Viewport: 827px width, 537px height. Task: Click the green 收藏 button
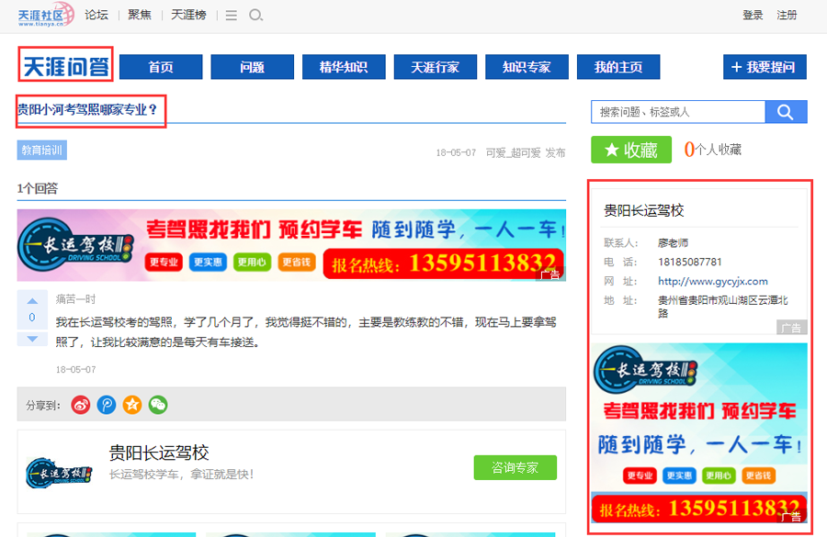click(x=631, y=150)
